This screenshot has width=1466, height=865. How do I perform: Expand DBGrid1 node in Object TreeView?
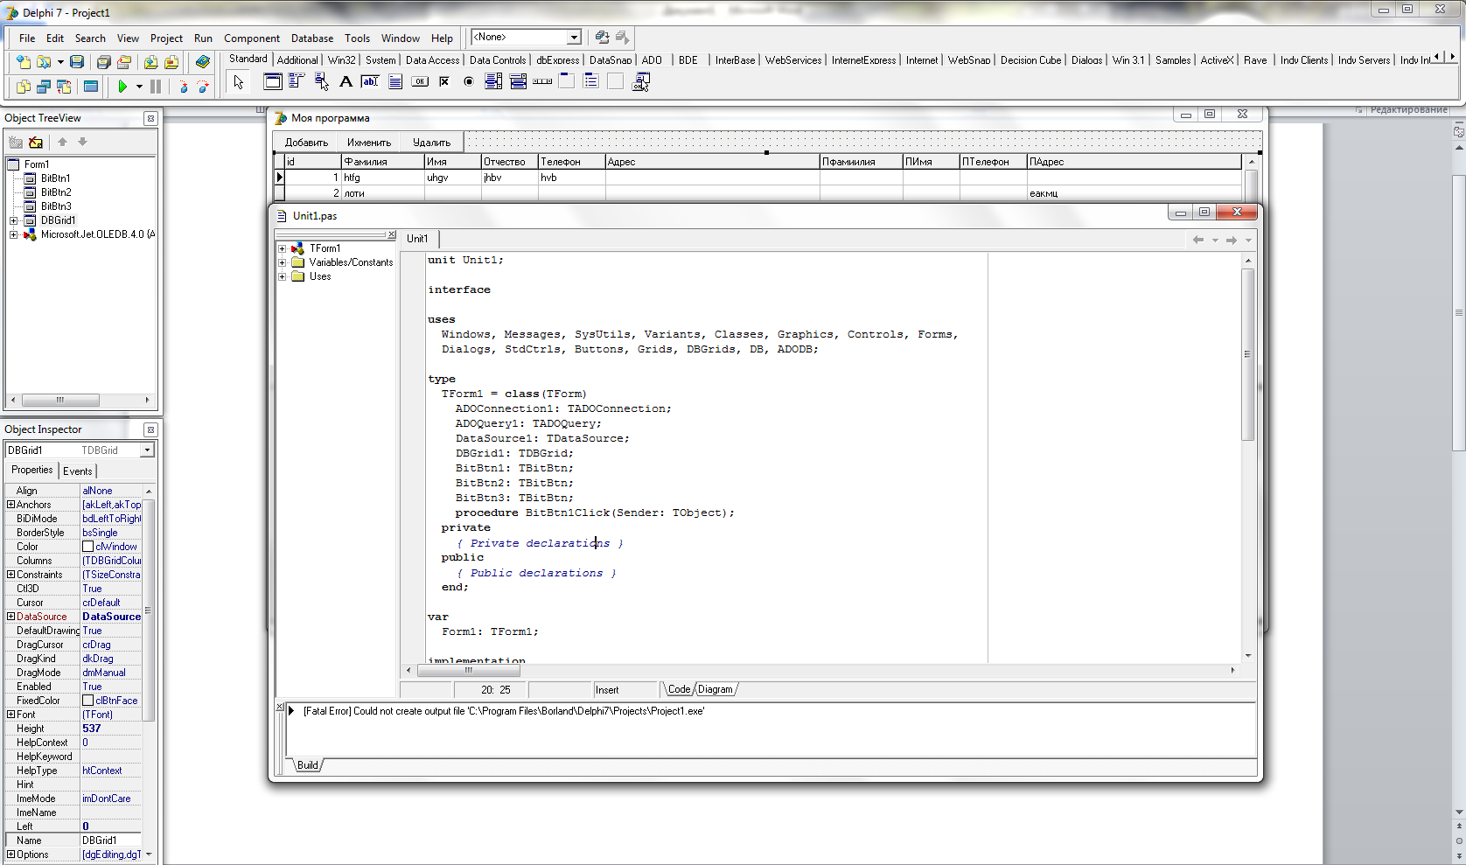coord(13,220)
